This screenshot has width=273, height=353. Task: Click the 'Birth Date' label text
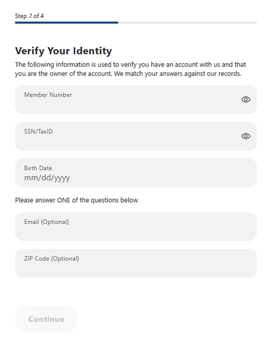[x=38, y=168]
